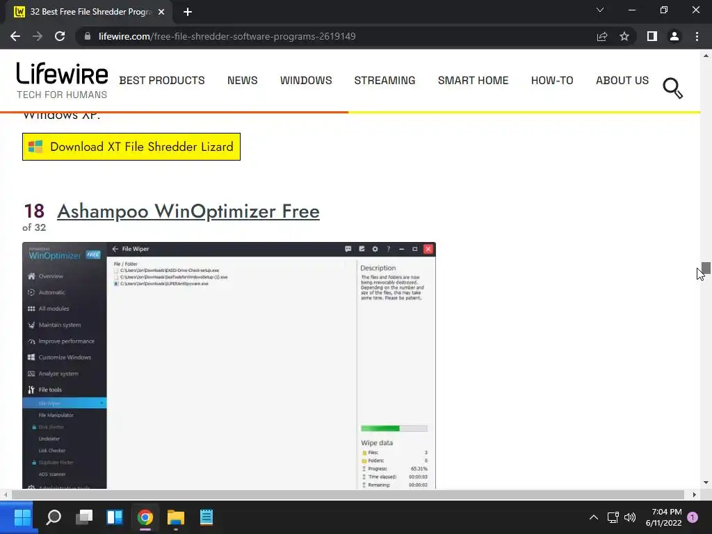
Task: Open the Ashampoo WinOptimizer Free heading link
Action: tap(188, 211)
